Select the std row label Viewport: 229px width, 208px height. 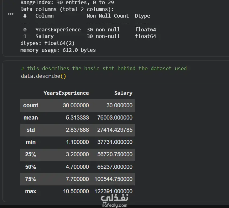[x=31, y=130]
